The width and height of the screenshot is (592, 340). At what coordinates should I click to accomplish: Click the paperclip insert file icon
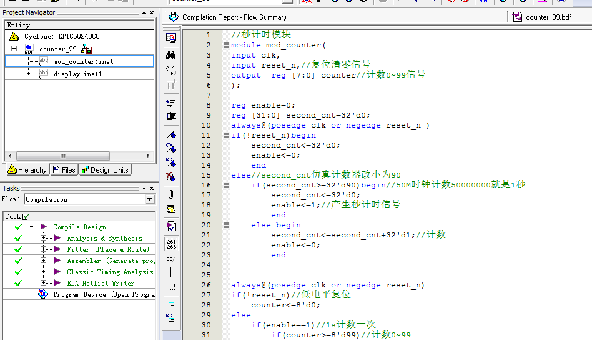(x=170, y=194)
